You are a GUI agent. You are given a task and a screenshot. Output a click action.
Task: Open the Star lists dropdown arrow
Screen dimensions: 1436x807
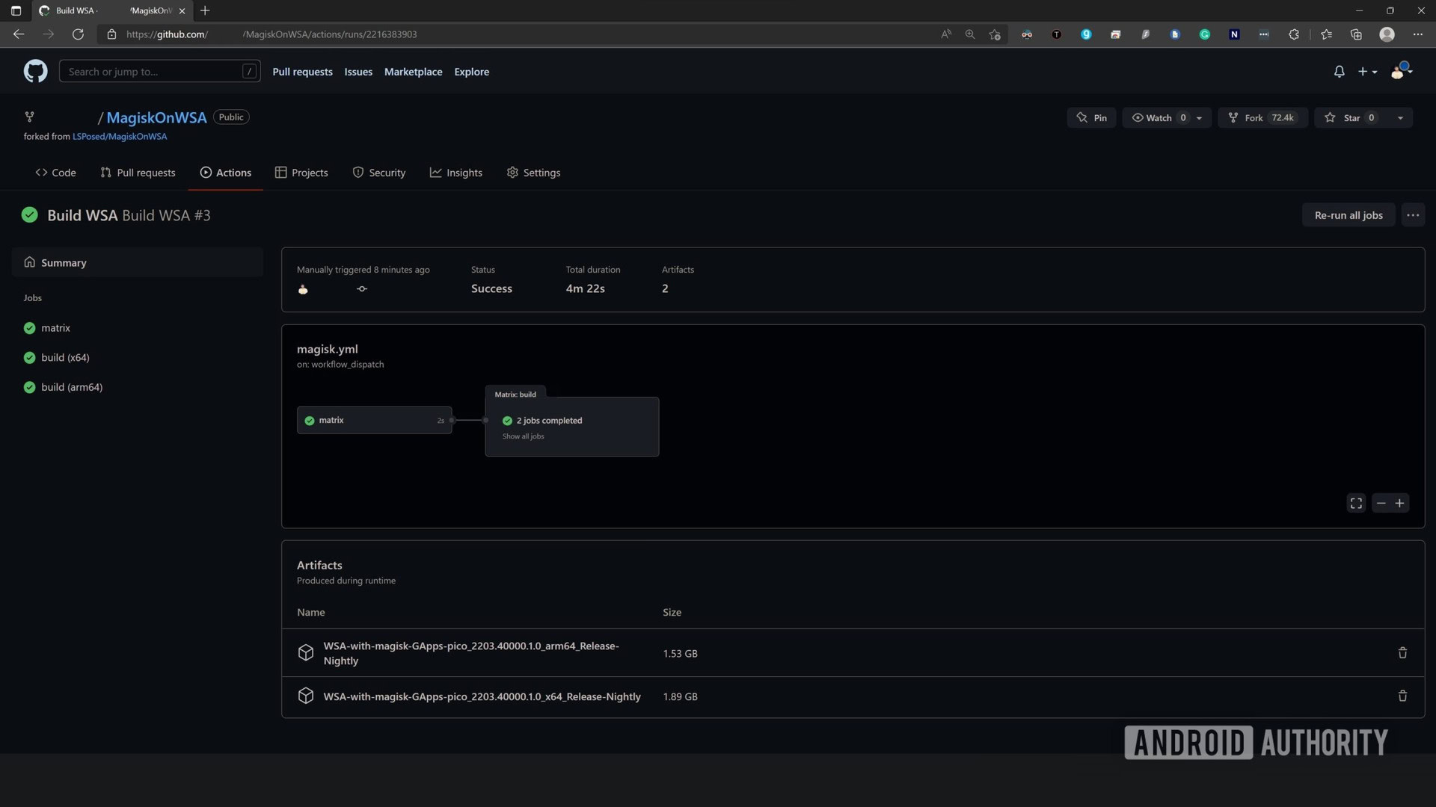(1400, 118)
